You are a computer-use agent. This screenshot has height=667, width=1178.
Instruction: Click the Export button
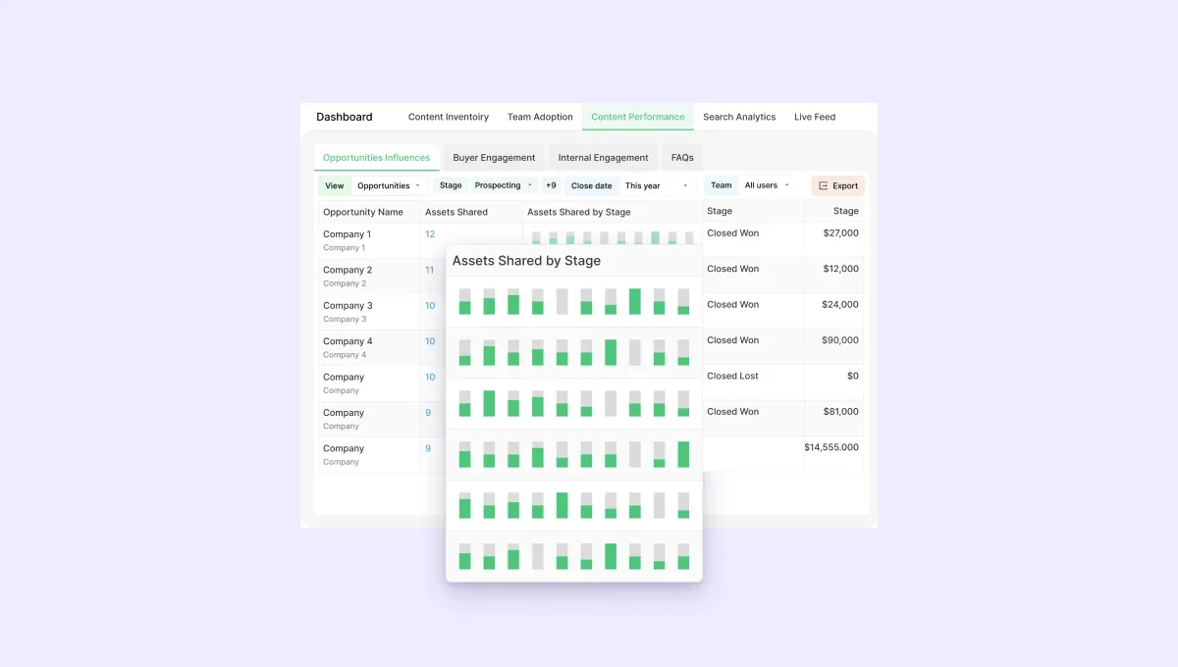pyautogui.click(x=838, y=185)
